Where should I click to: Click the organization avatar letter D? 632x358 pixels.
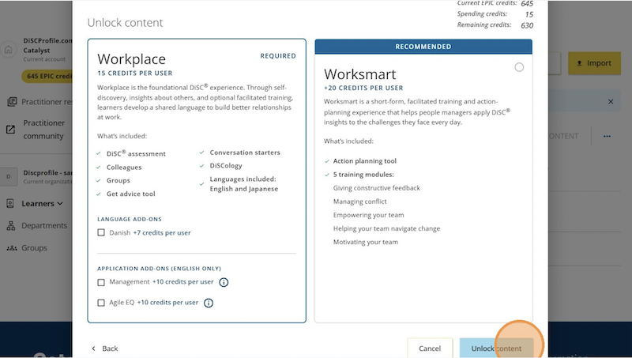click(x=9, y=176)
